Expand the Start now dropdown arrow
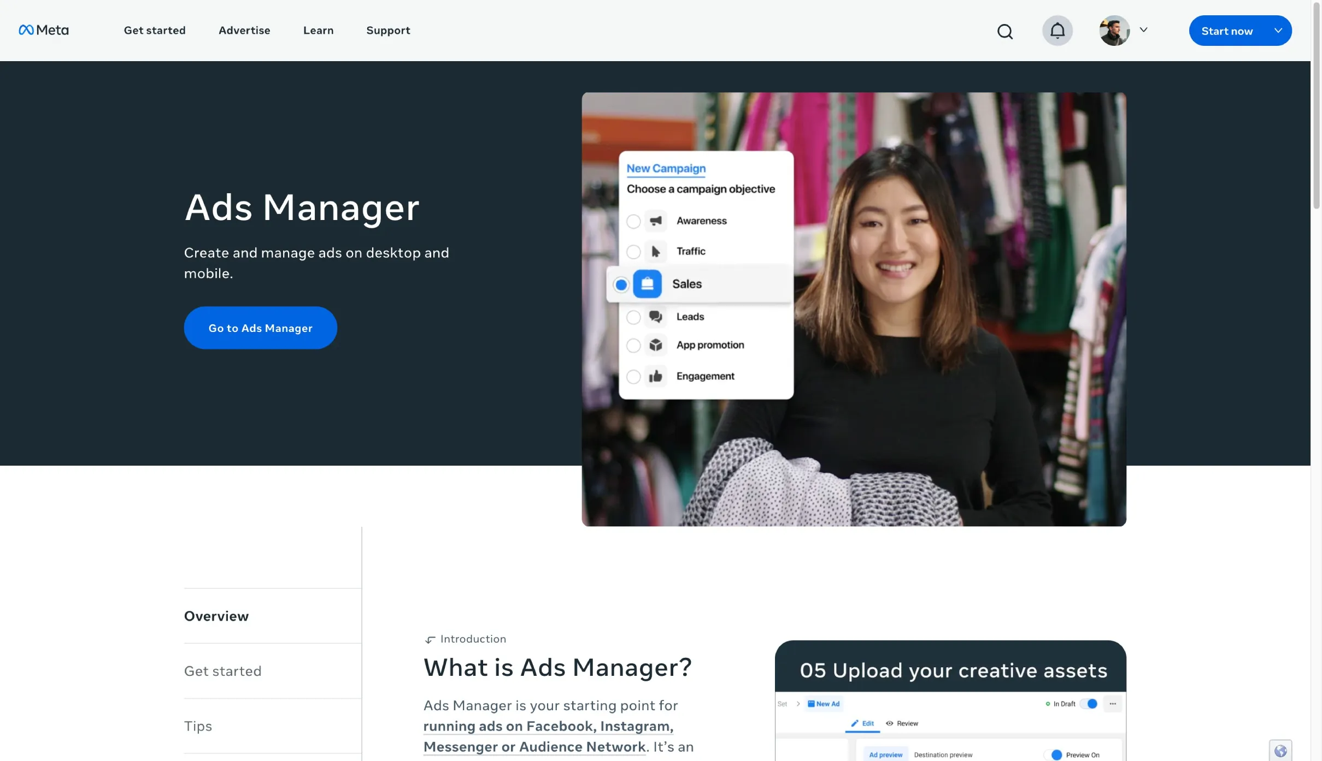The height and width of the screenshot is (761, 1322). coord(1278,31)
